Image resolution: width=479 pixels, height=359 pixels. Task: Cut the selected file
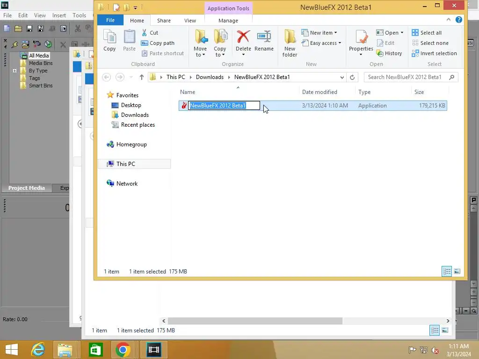(150, 33)
